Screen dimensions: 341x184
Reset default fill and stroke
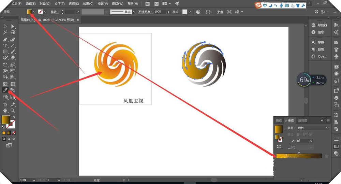[x=3, y=127]
